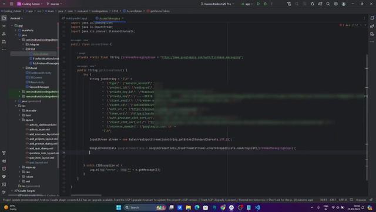Viewport: 376px width, 212px height.
Task: Open the App Quality Insights diamond icon
Action: [4, 177]
